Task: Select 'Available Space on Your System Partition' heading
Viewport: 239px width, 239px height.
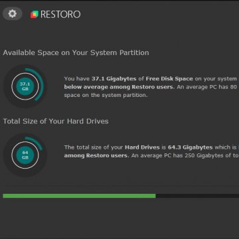Action: click(x=76, y=52)
